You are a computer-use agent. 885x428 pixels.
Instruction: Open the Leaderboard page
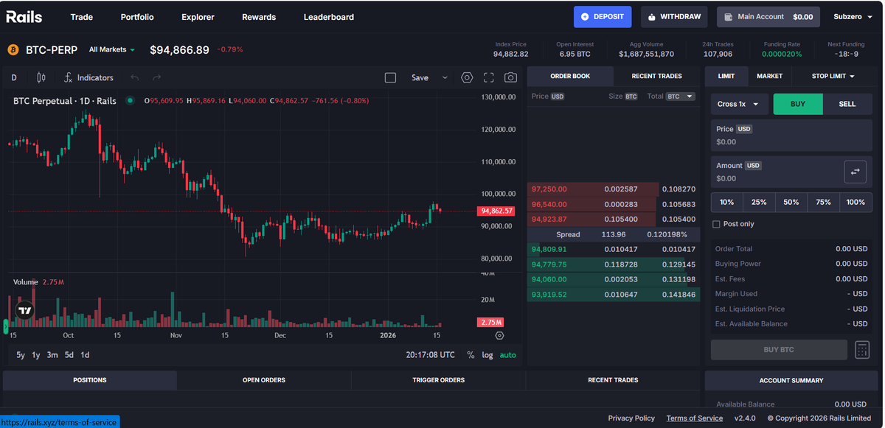coord(329,17)
